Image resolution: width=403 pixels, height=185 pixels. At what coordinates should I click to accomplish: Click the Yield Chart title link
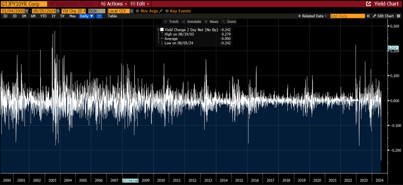point(386,4)
